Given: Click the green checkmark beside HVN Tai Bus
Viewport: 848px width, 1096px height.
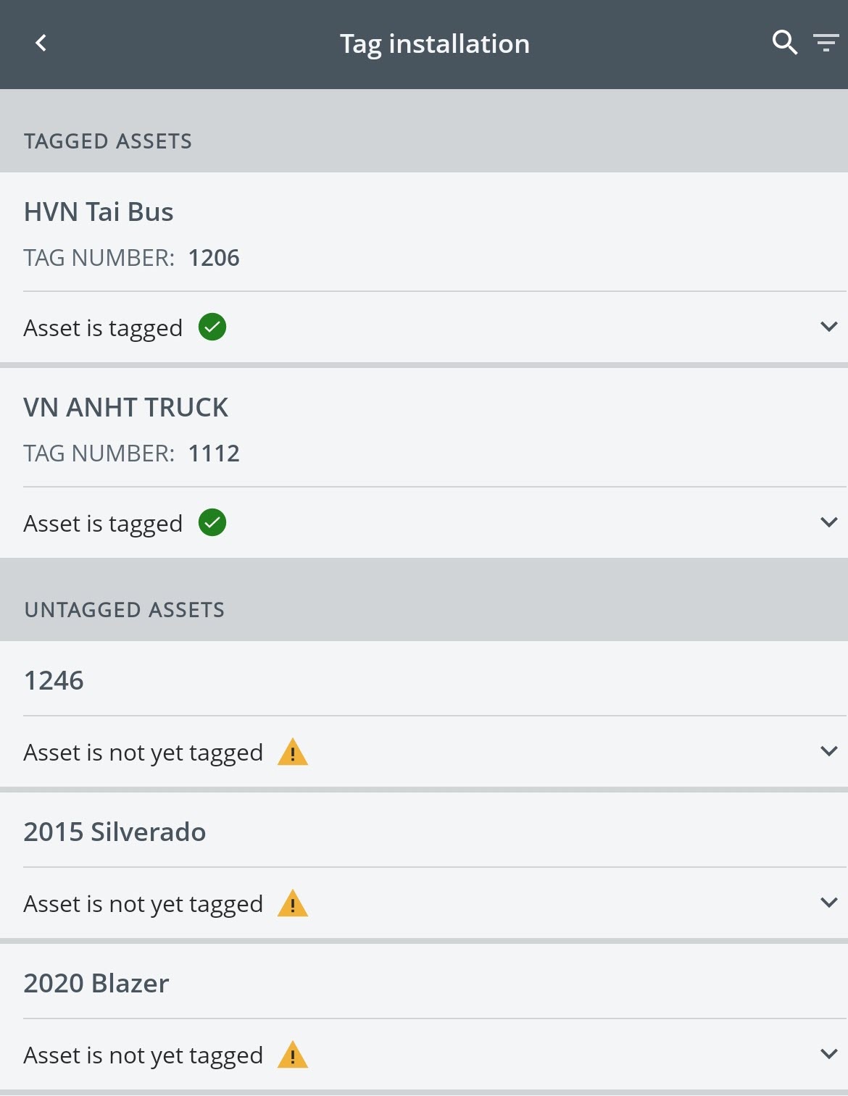Looking at the screenshot, I should coord(213,327).
